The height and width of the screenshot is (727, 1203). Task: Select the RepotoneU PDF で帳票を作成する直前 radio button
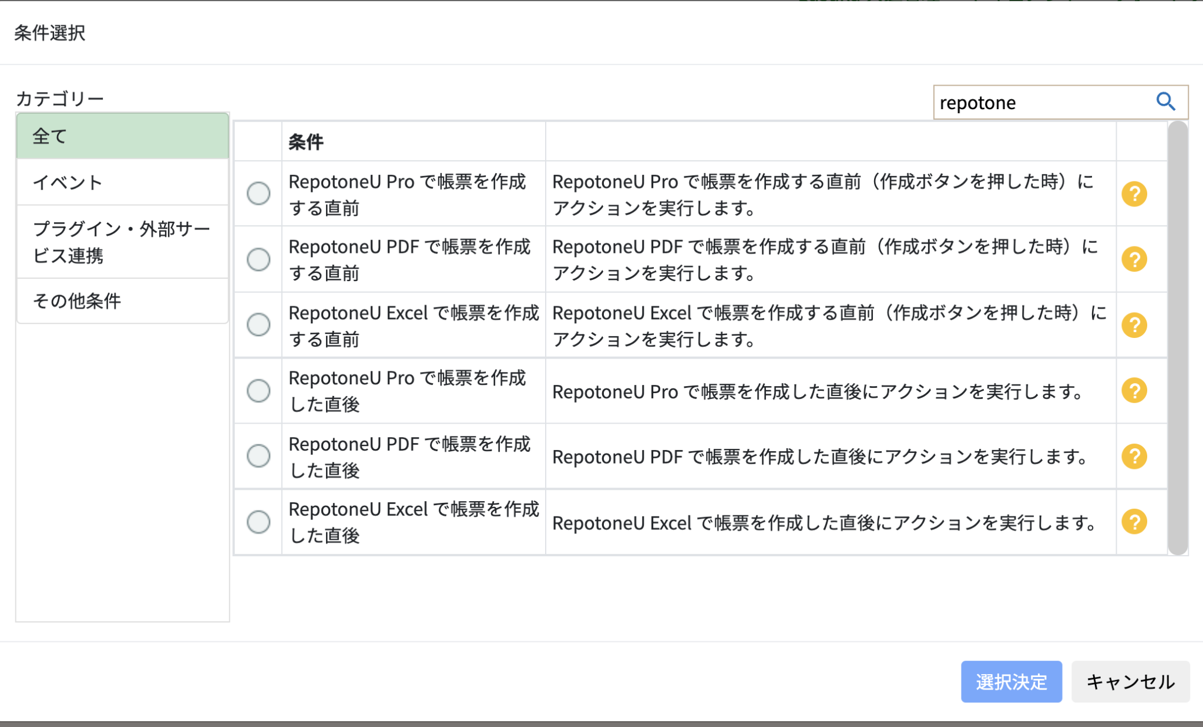pos(258,259)
